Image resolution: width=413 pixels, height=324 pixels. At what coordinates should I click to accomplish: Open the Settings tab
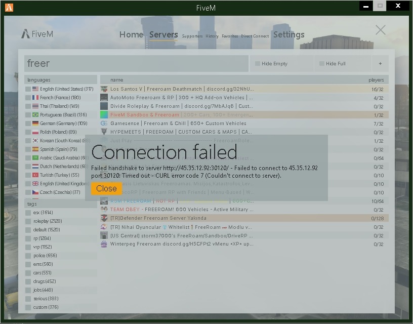coord(288,34)
